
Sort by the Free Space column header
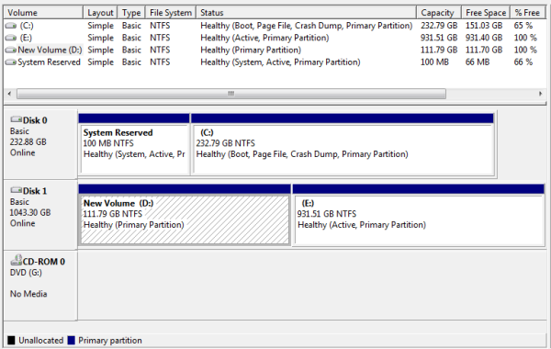pos(486,13)
